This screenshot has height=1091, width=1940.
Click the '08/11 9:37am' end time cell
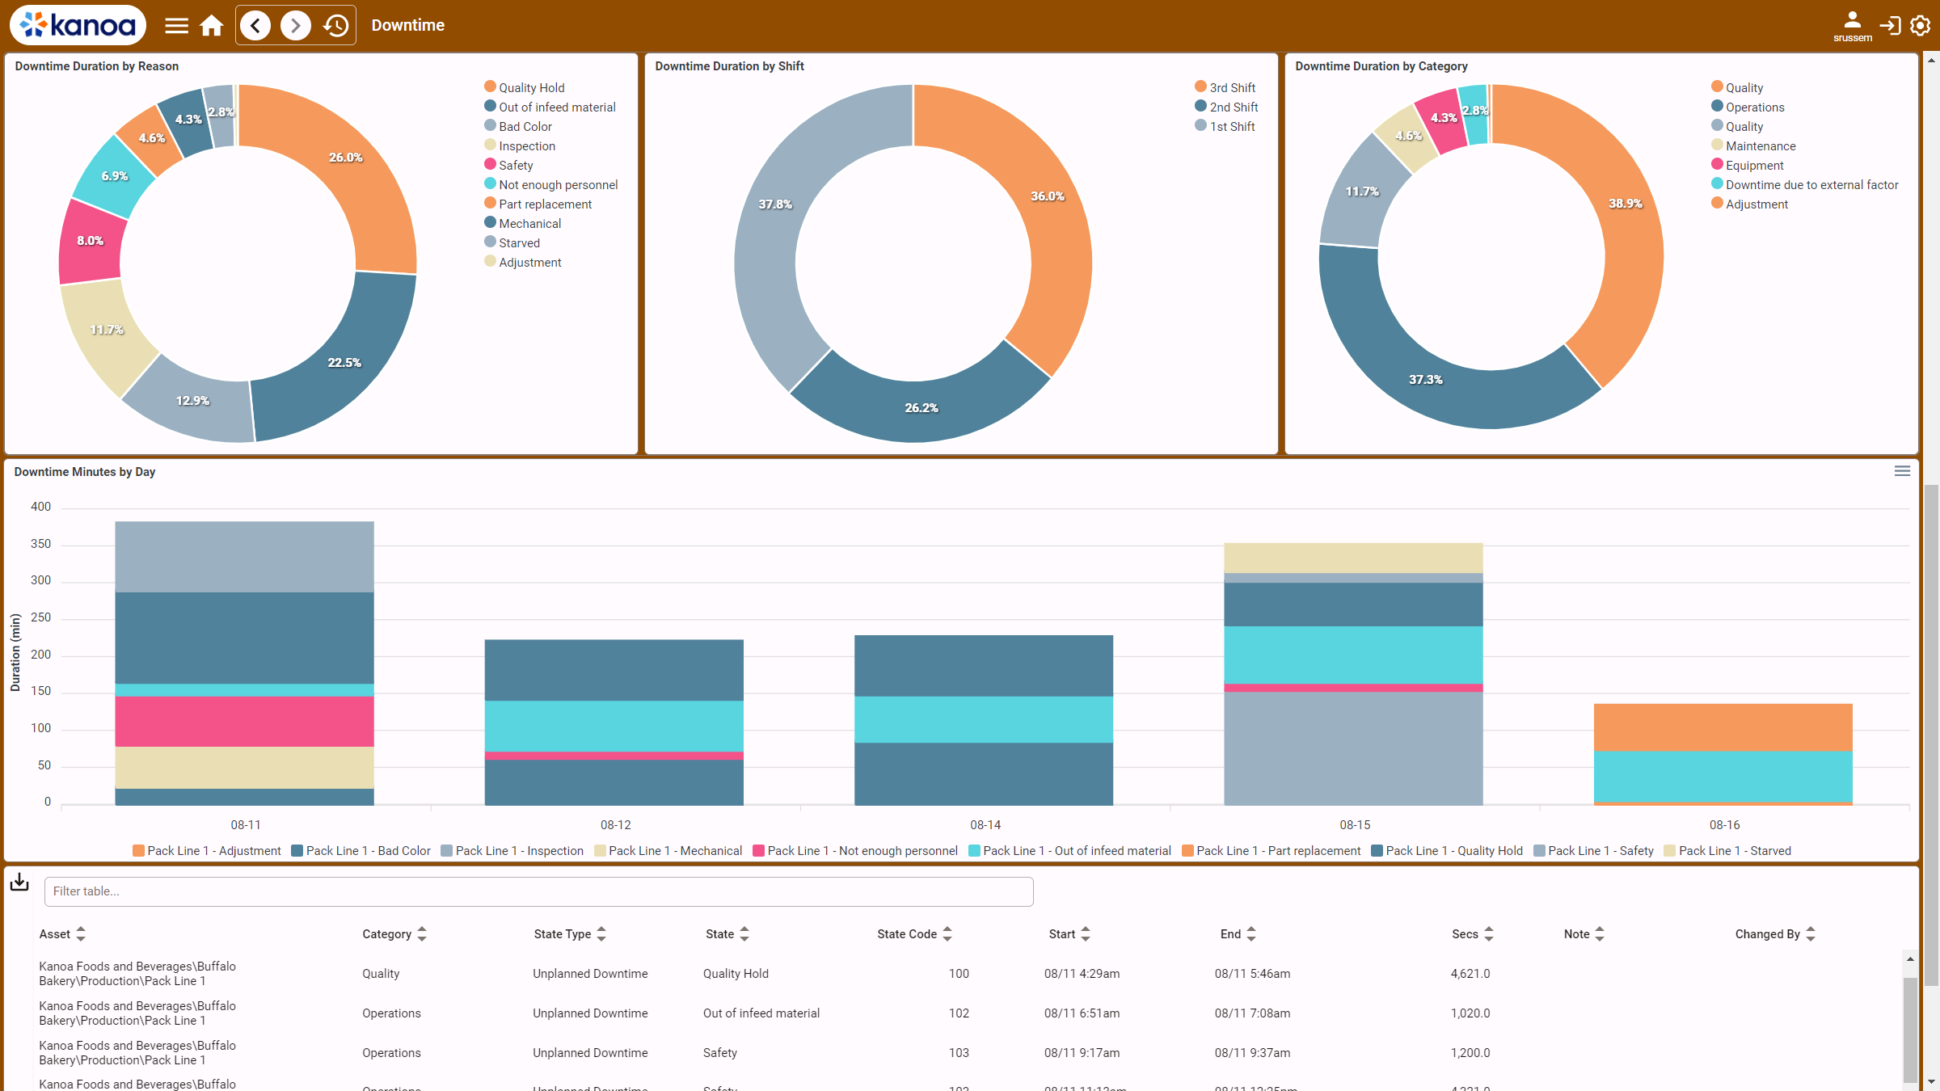[1252, 1053]
